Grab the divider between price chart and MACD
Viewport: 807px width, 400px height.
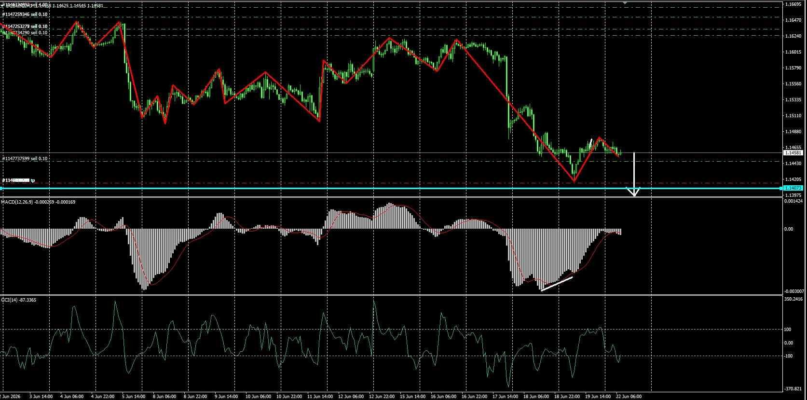391,197
